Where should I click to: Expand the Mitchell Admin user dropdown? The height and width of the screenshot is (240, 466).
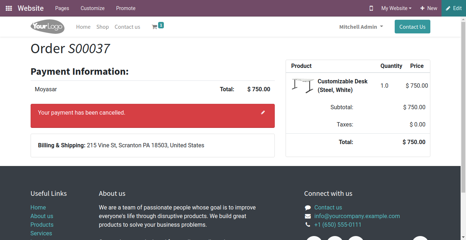click(x=361, y=27)
